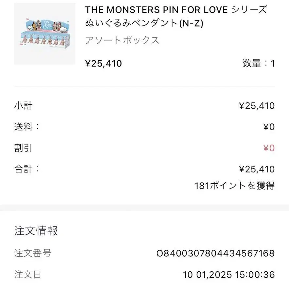289x289 pixels.
Task: Tap the order date 10 01,2025 15:00:36
Action: [228, 275]
